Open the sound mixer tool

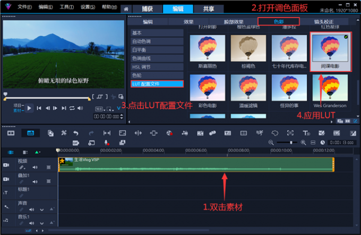coord(185,133)
